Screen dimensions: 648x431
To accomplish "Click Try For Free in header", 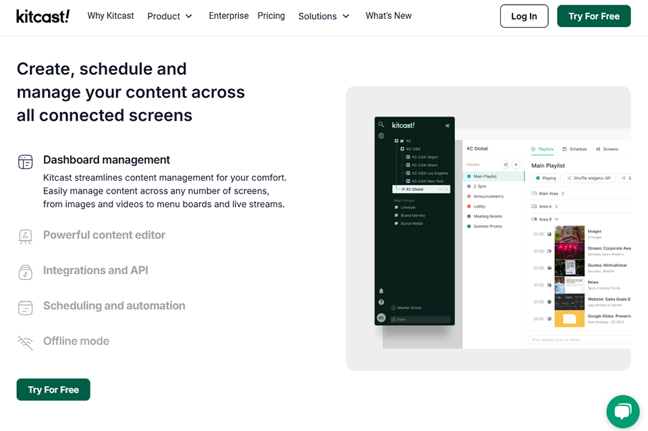I will coord(594,16).
